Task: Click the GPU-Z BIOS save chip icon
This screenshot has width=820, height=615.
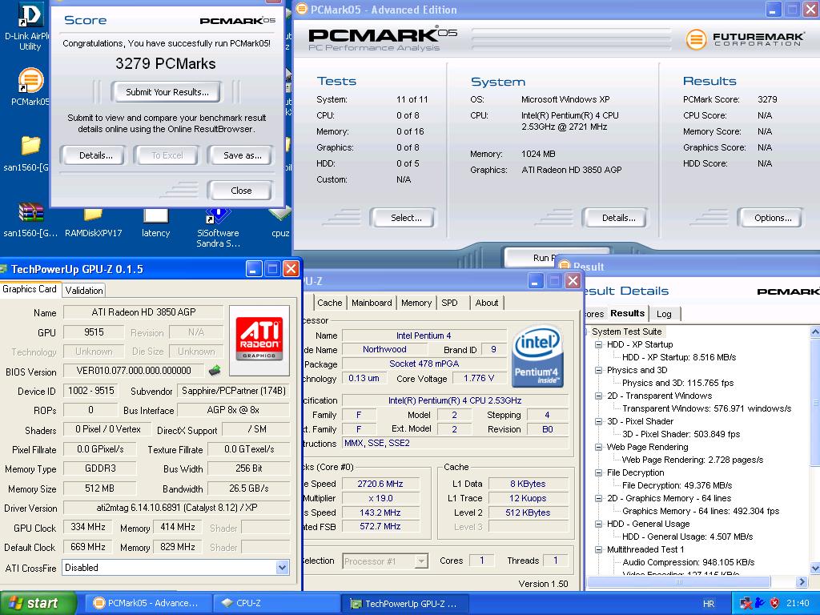Action: click(x=215, y=371)
